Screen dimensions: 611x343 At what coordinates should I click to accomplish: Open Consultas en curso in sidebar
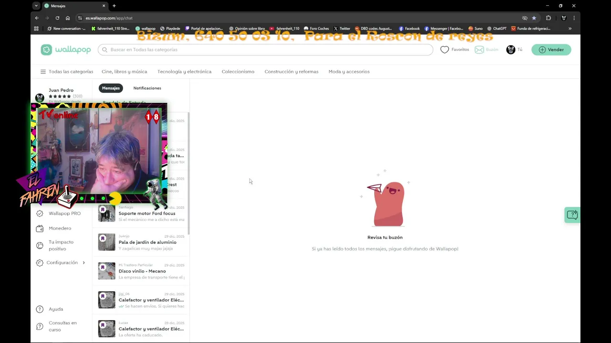click(56, 326)
